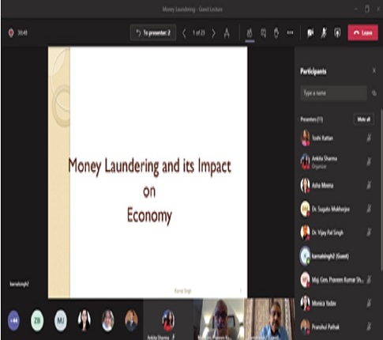Toggle the camera on or off
The width and height of the screenshot is (383, 340).
pos(310,33)
